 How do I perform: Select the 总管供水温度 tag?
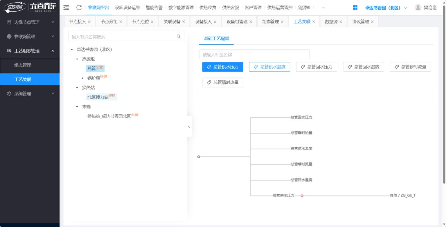(269, 67)
